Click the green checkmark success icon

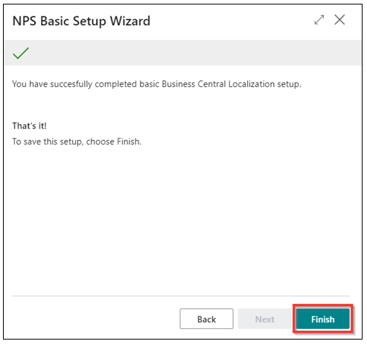coord(21,53)
